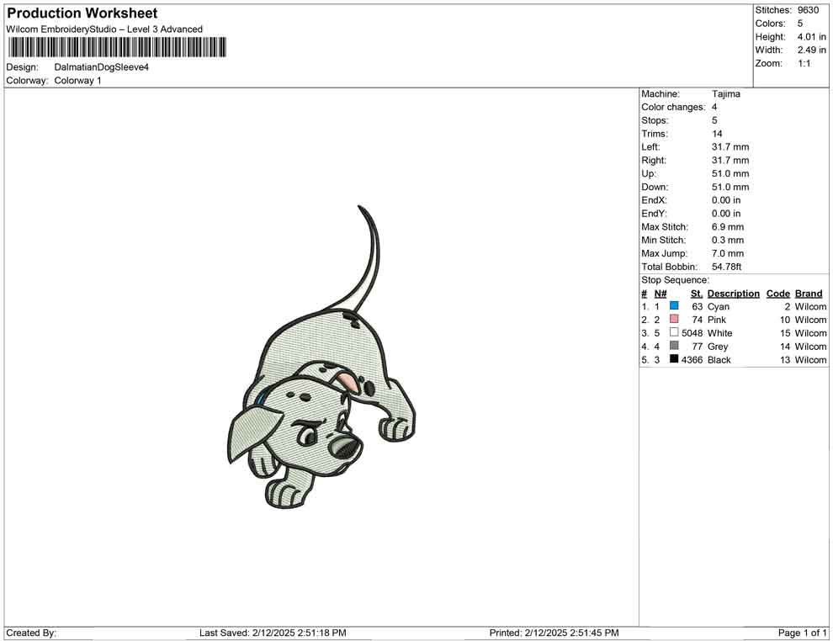The height and width of the screenshot is (641, 833).
Task: Click the Production Worksheet title
Action: tap(82, 13)
